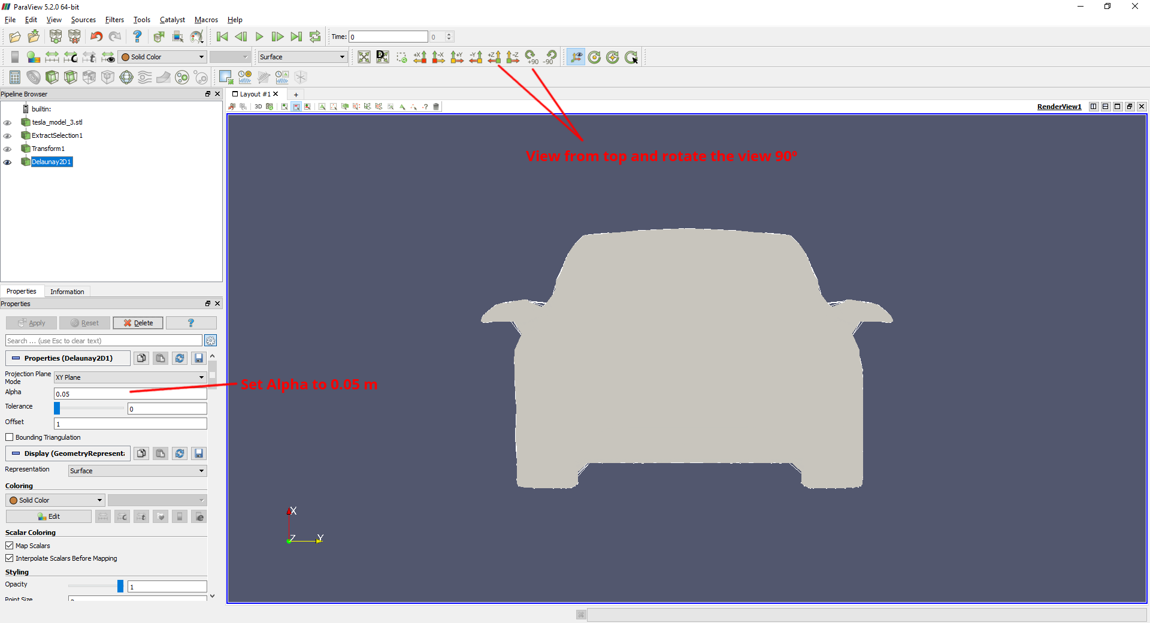
Task: Focus the properties search box
Action: coord(104,341)
